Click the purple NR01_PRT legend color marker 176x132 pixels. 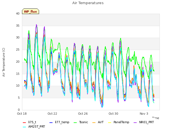[135, 123]
